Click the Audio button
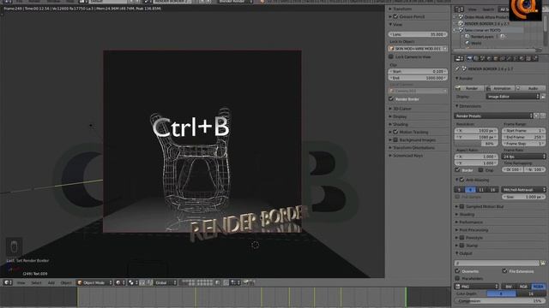549x308 pixels. [531, 88]
